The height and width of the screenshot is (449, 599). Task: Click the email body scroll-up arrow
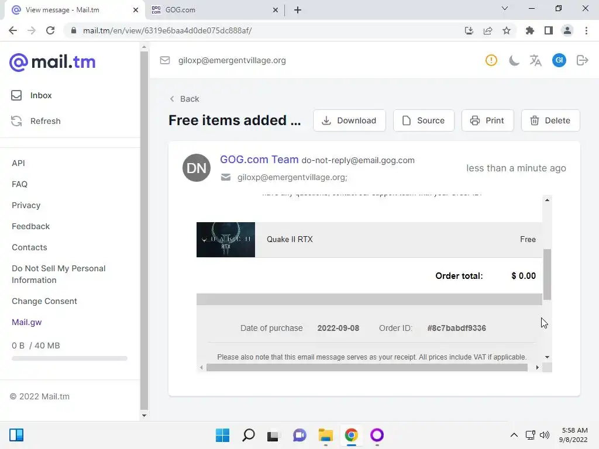click(547, 200)
